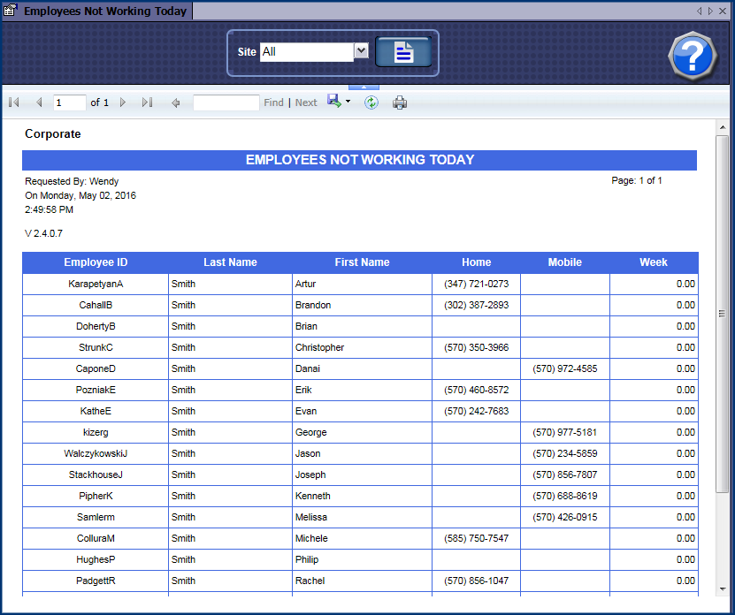The height and width of the screenshot is (615, 735).
Task: Click the Find link
Action: coord(273,102)
